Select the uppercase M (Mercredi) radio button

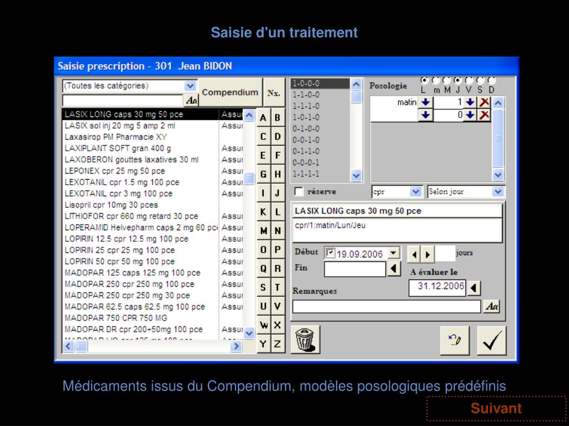tap(447, 80)
